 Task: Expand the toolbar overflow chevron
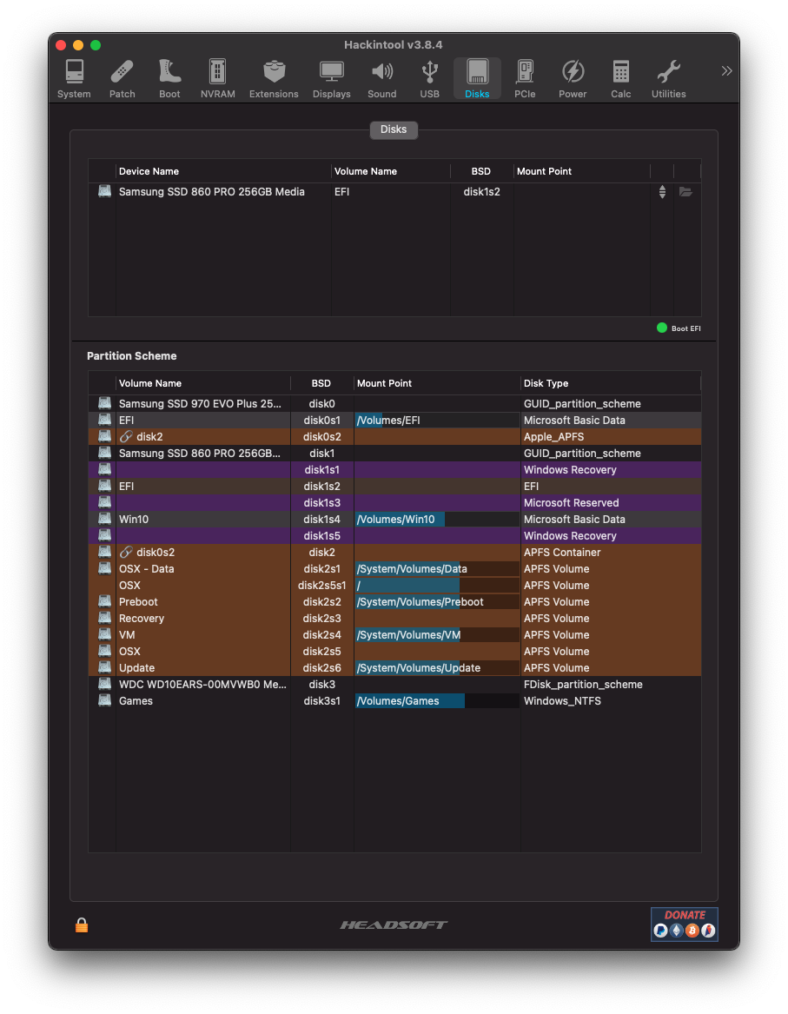[726, 71]
